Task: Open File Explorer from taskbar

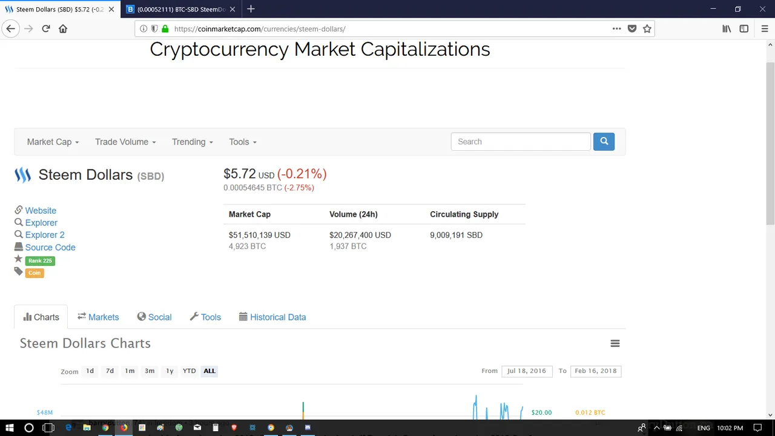Action: pos(87,428)
